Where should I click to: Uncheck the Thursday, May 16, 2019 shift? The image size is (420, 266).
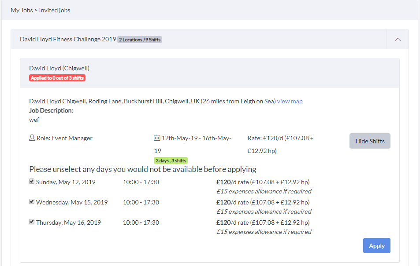[x=32, y=222]
